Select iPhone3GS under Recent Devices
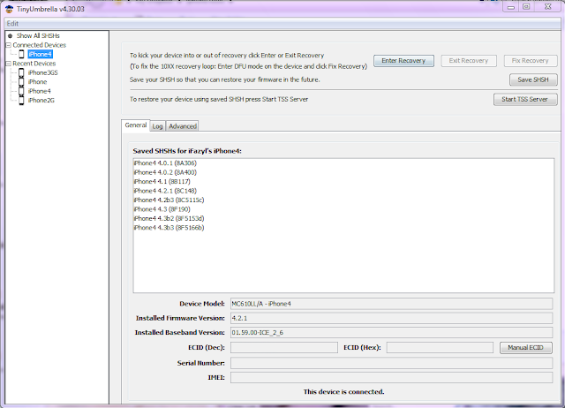This screenshot has width=565, height=408. click(43, 72)
